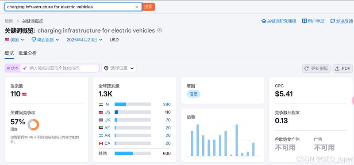Click the AI 技术 badge
Screen dimensions: 354x165
click(12, 68)
